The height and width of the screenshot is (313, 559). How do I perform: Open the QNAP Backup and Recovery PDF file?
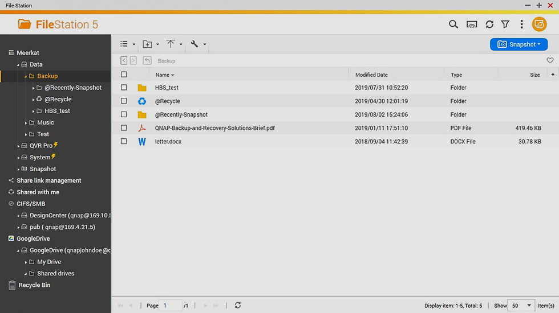[214, 128]
